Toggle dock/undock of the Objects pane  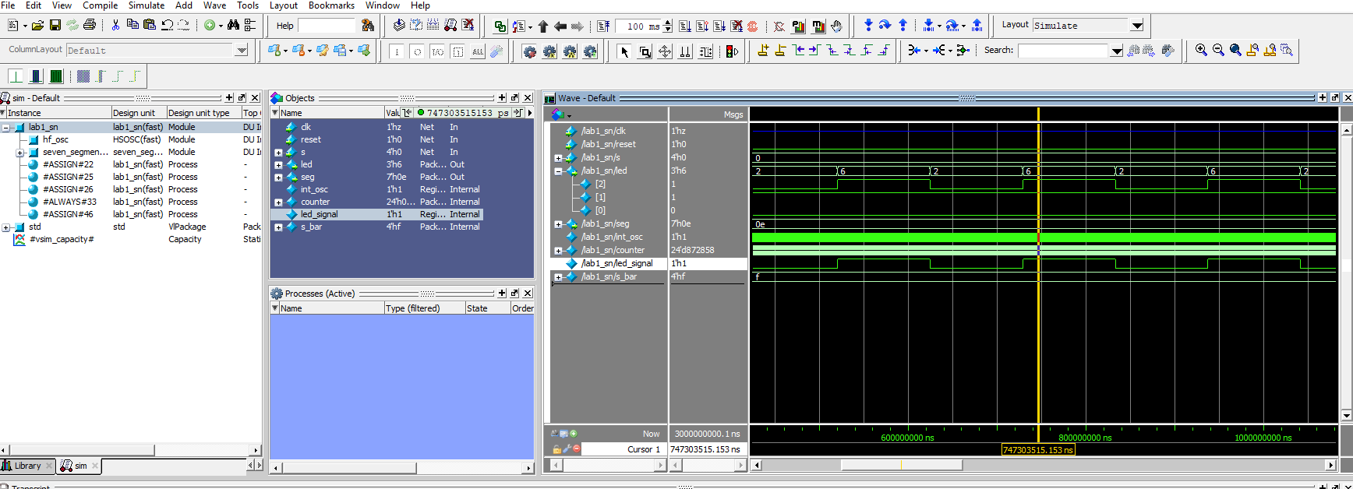514,98
